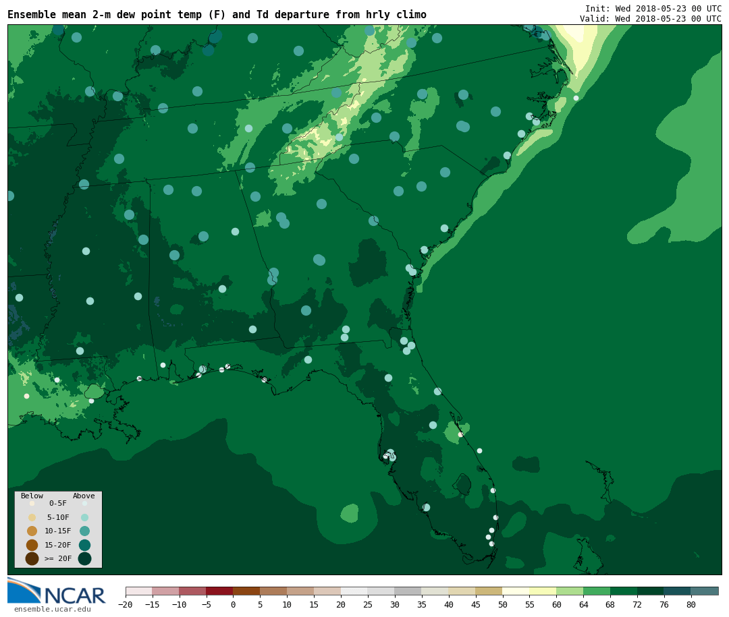Image resolution: width=729 pixels, height=617 pixels.
Task: Select the dark teal Above >= 20F legend circle
Action: (84, 558)
